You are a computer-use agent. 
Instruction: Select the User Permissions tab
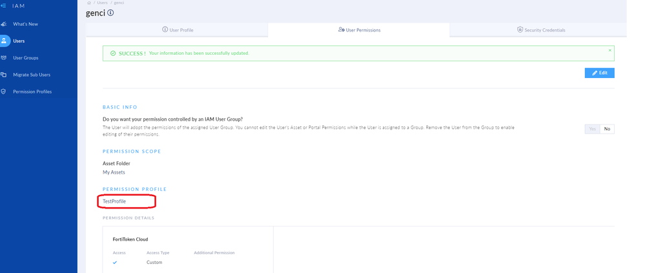359,30
